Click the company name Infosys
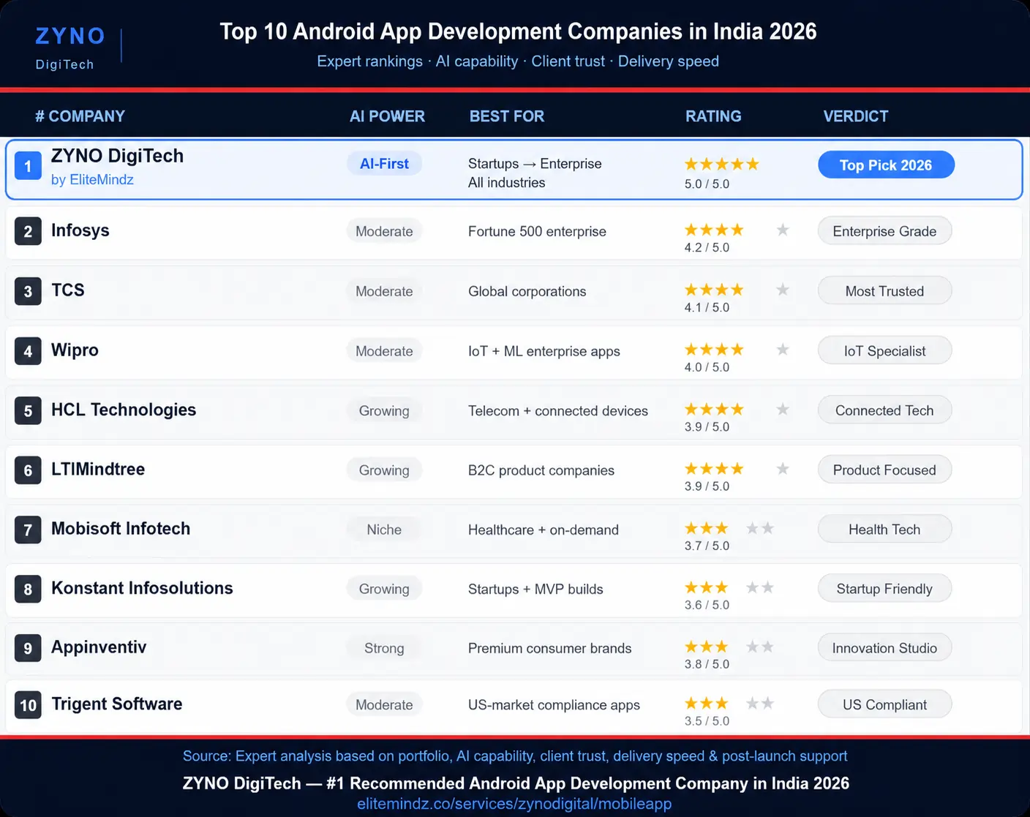 pos(80,230)
